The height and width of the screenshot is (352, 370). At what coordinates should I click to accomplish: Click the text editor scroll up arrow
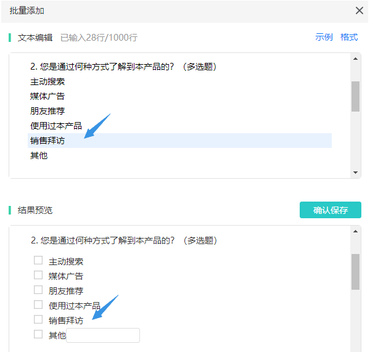coord(355,59)
